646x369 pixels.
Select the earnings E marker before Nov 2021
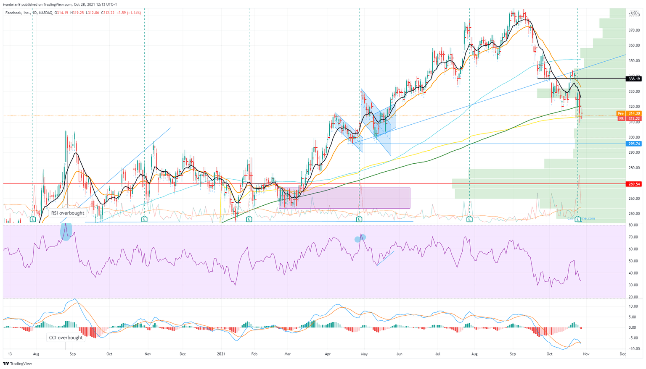[x=578, y=219]
